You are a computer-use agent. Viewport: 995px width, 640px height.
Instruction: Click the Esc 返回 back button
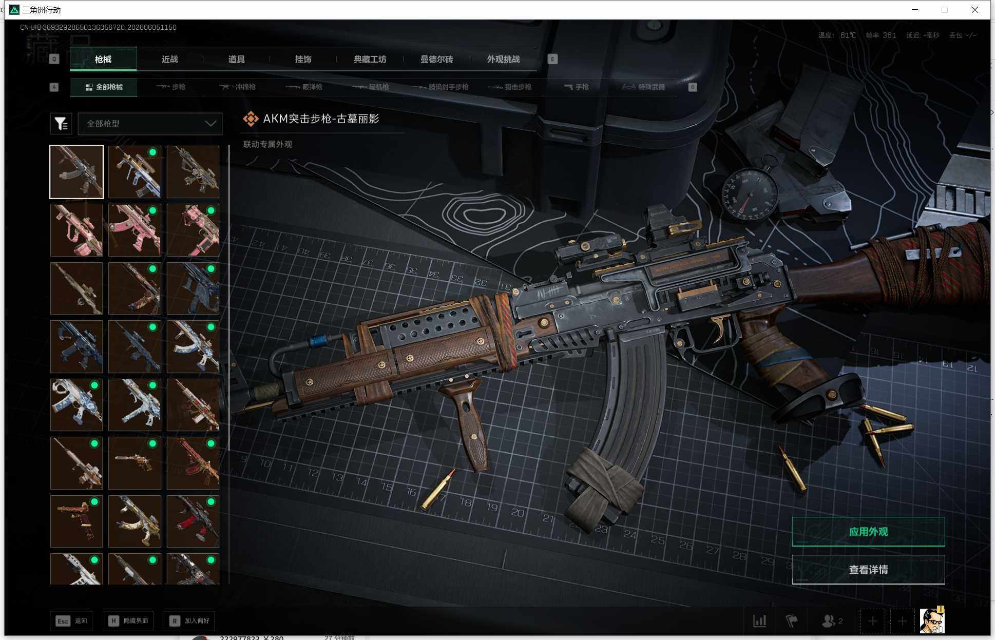72,620
